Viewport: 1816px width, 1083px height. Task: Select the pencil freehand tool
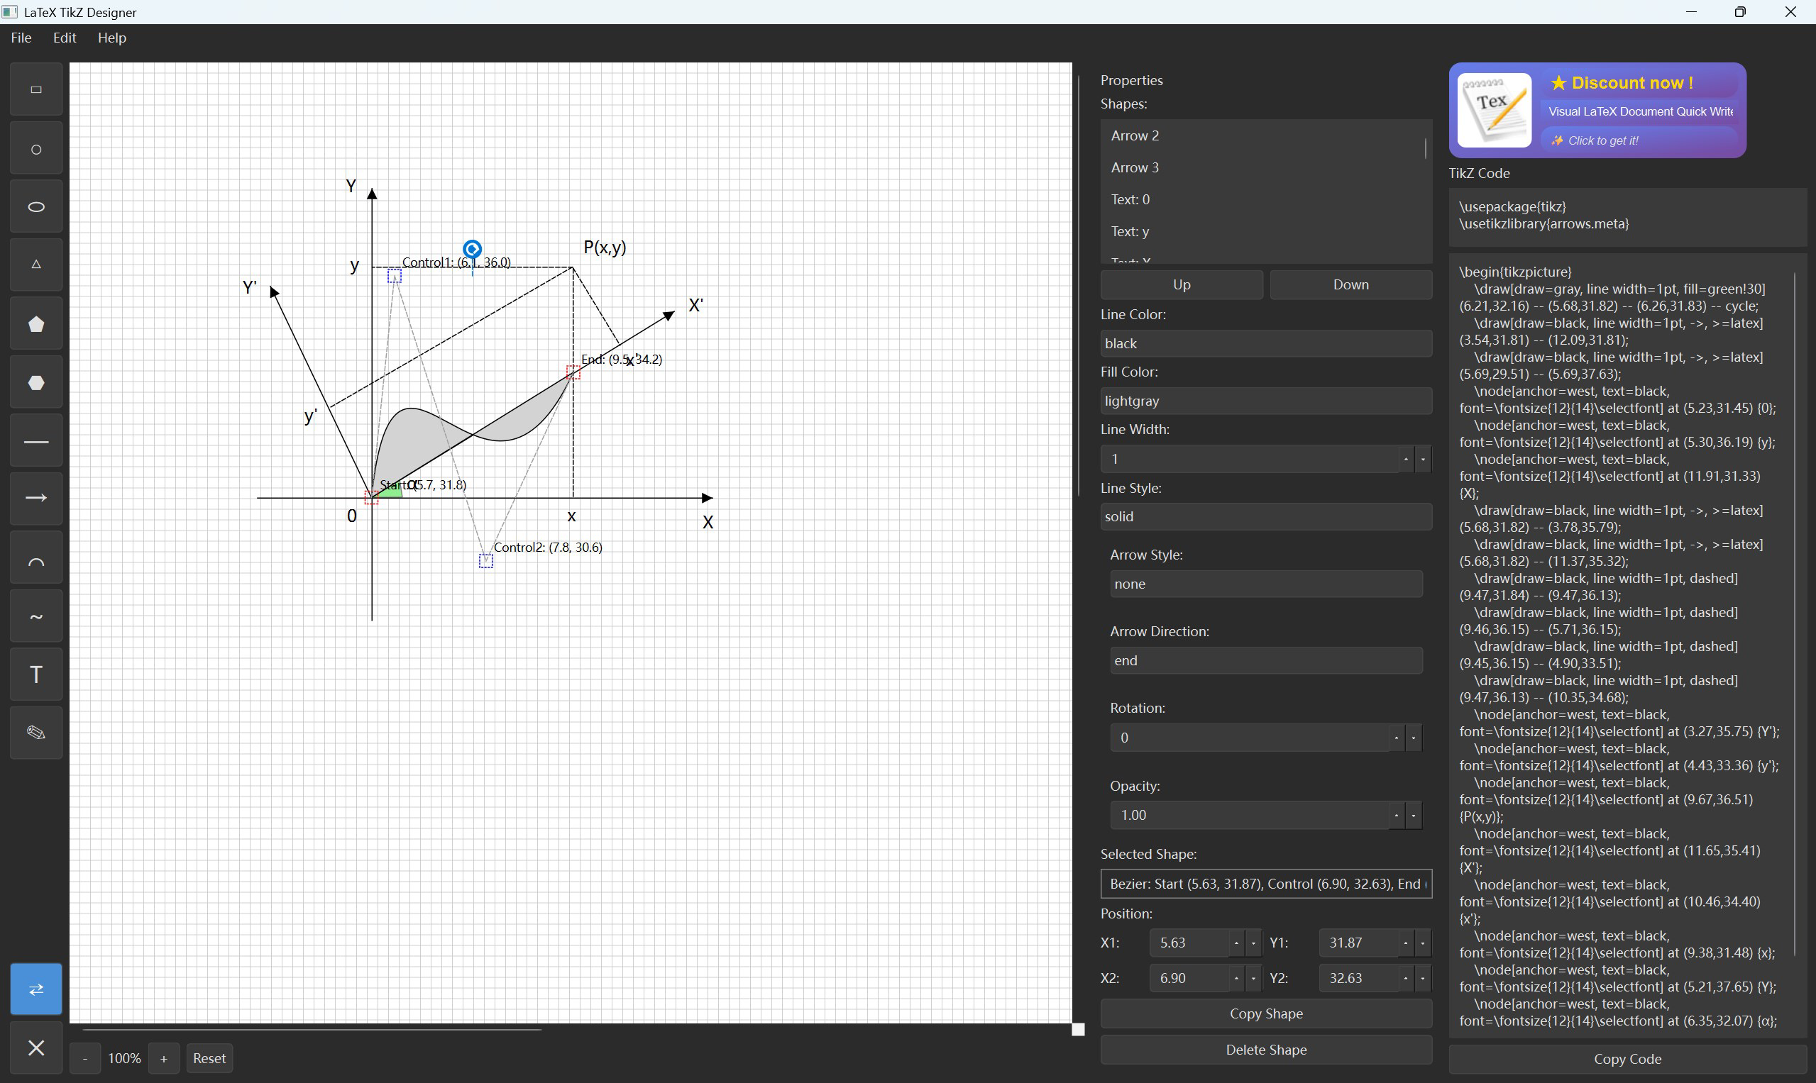(35, 733)
